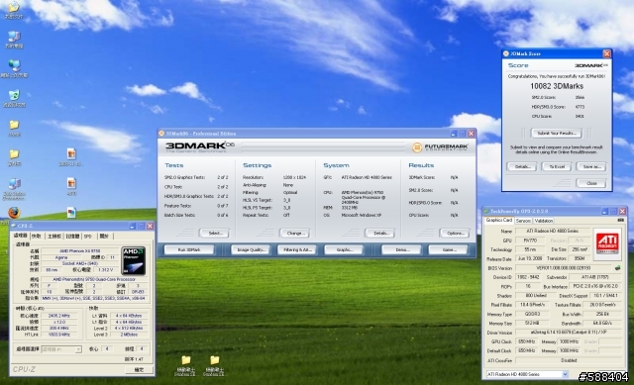Switch to the first (處理器) tab in CPU-Z
Screen dimensions: 634x385
pyautogui.click(x=20, y=236)
